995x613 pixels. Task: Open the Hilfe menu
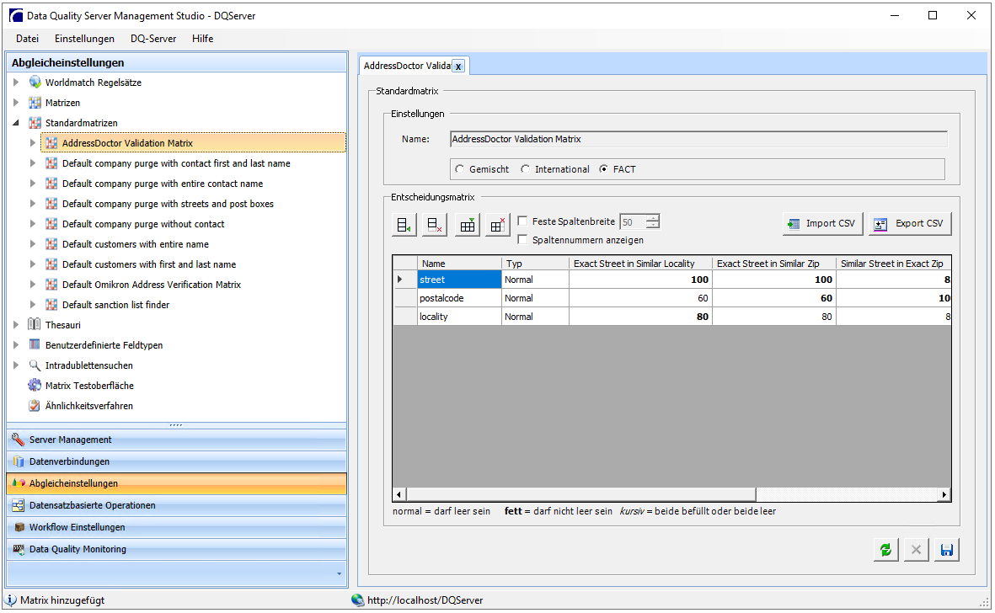point(202,39)
